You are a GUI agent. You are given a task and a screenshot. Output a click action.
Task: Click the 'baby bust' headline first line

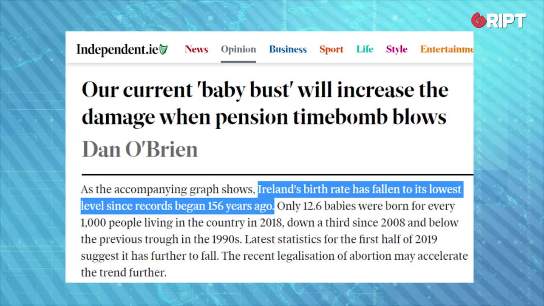coord(265,90)
